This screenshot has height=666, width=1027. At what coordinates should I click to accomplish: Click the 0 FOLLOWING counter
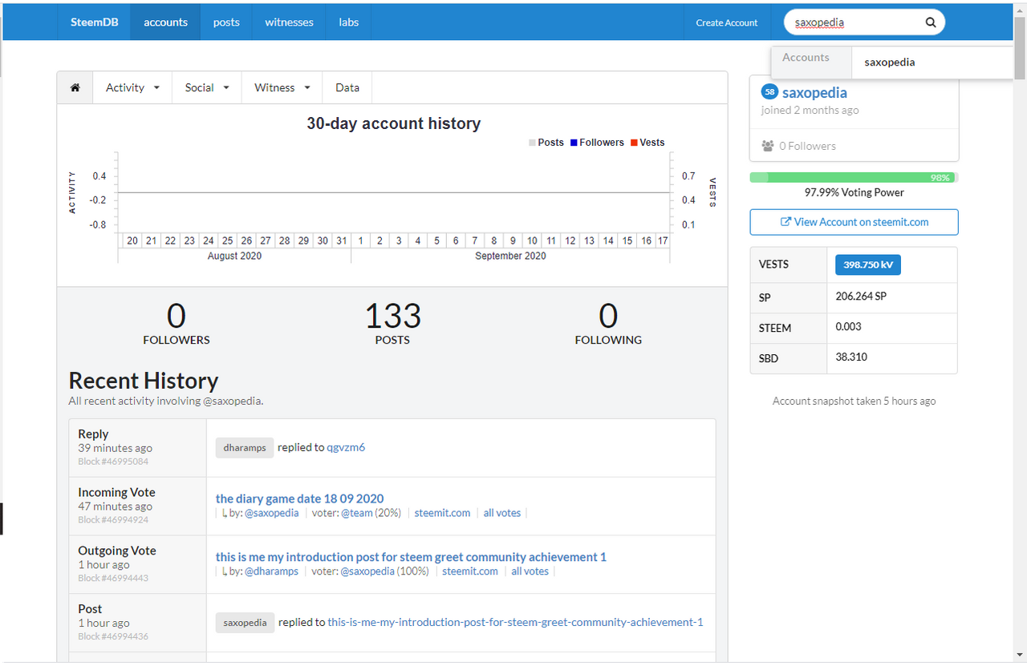click(608, 323)
